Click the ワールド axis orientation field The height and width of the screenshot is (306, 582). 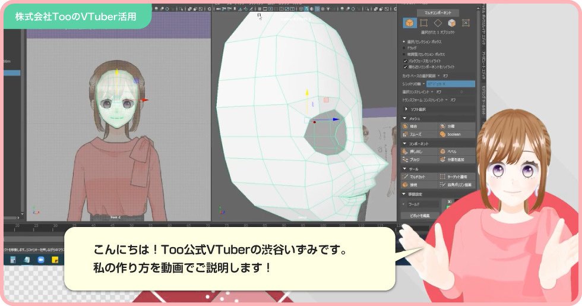[x=423, y=204]
